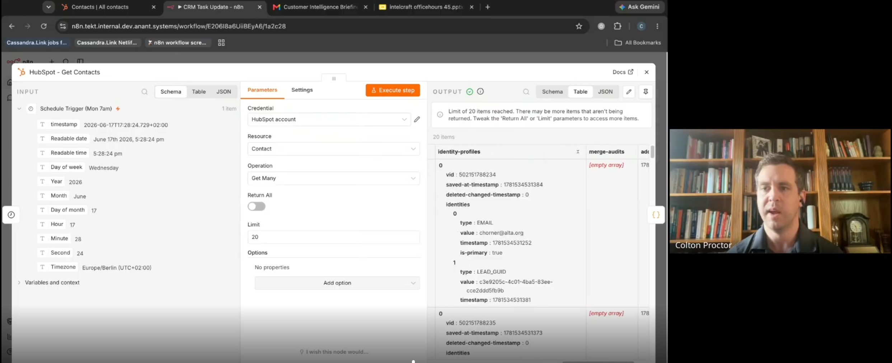Select Table view in the Output panel
The height and width of the screenshot is (363, 892).
click(580, 92)
